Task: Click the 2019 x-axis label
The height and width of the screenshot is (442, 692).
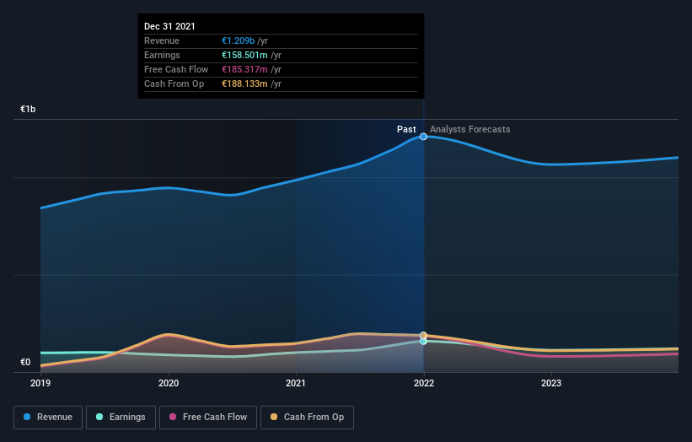Action: tap(40, 383)
